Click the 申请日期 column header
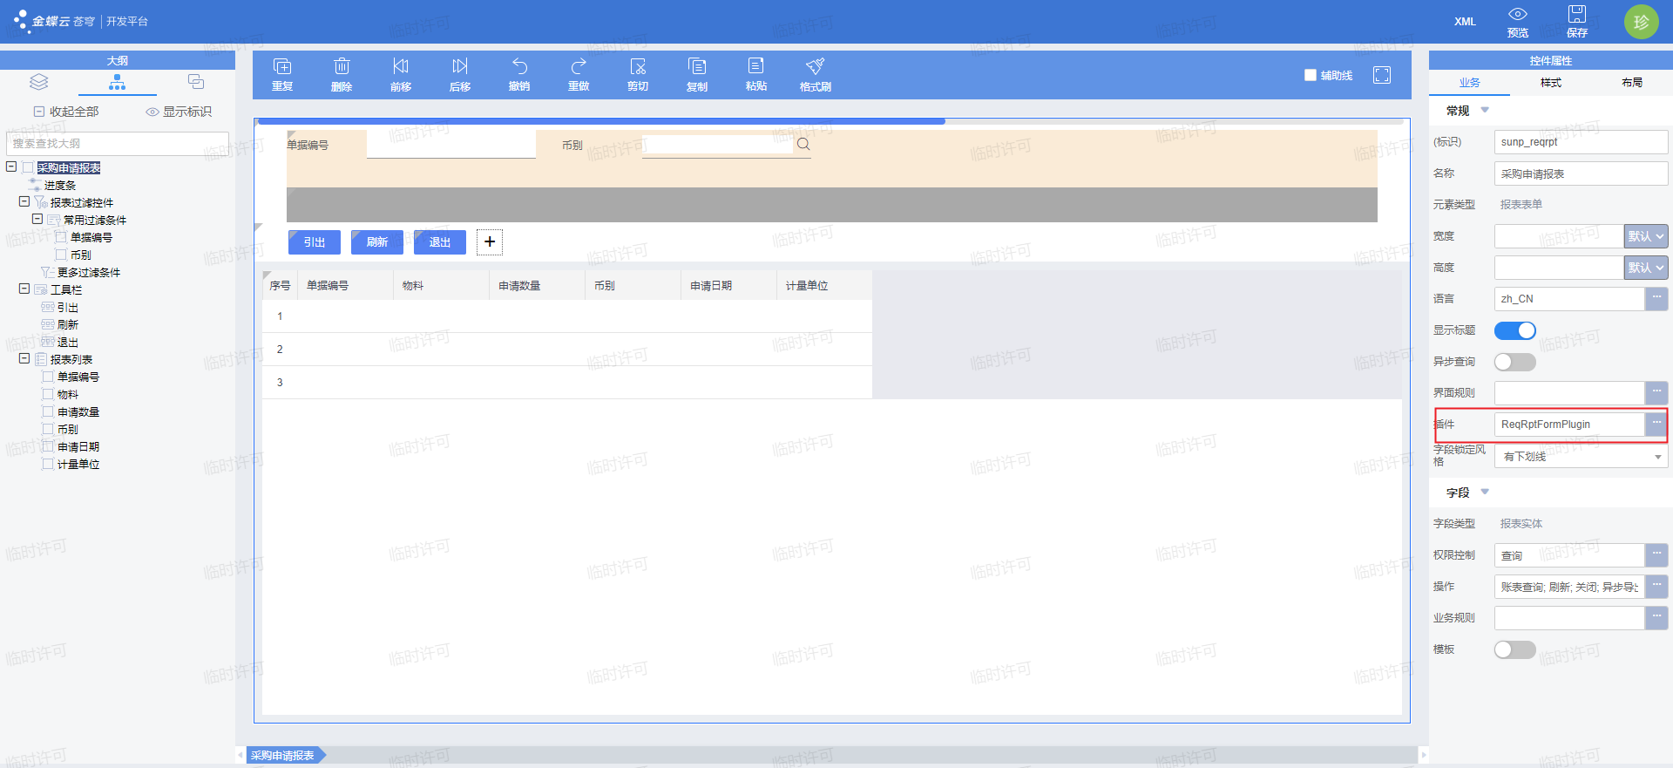Viewport: 1673px width, 768px height. point(728,285)
